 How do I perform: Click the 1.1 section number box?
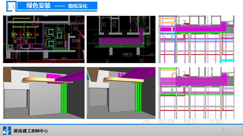click(11, 6)
